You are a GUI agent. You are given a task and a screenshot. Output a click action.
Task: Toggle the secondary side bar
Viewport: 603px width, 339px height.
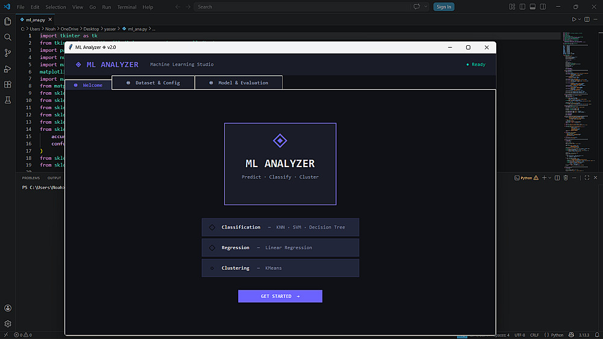click(x=543, y=7)
